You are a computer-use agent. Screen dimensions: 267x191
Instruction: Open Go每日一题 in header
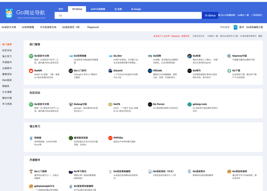click(243, 15)
